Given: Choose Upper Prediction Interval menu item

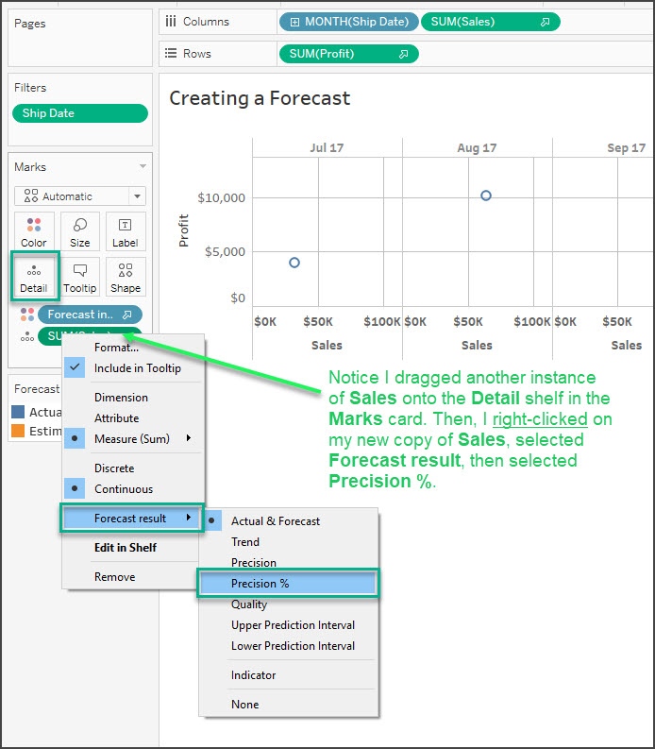Looking at the screenshot, I should tap(293, 625).
